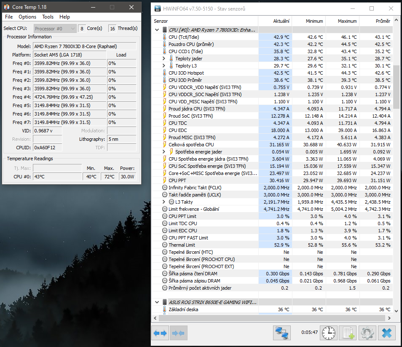This screenshot has height=347, width=402.
Task: Open the Options menu in Core Temp
Action: 27,17
